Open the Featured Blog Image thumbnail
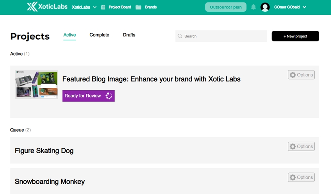331x194 pixels. coord(36,85)
